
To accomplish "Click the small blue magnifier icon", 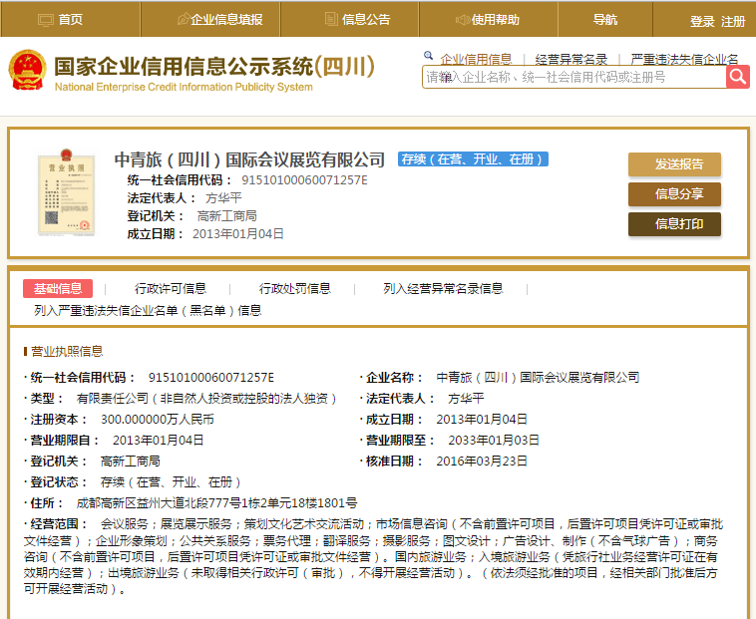I will point(428,56).
